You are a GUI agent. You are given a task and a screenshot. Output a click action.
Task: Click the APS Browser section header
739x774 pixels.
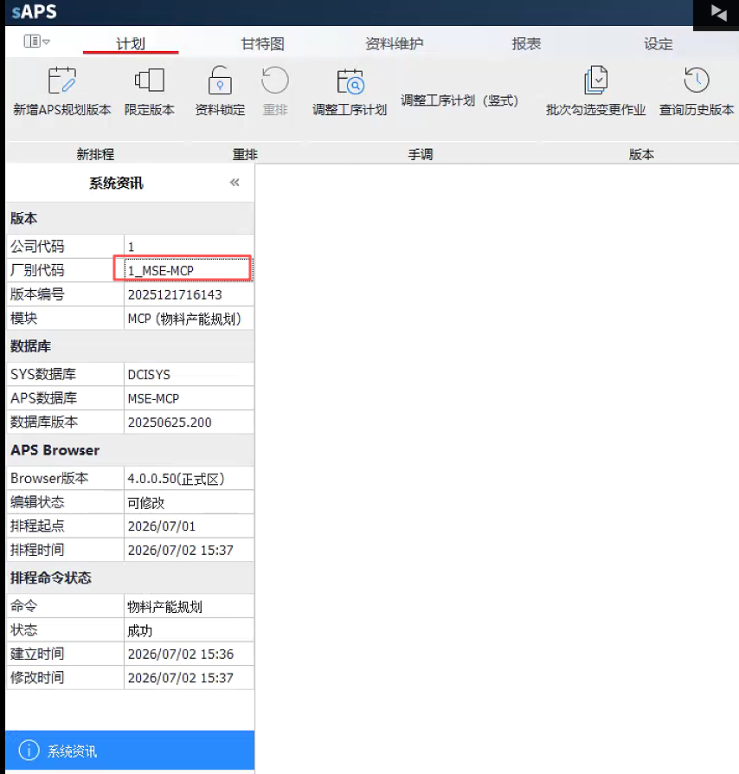coord(130,450)
